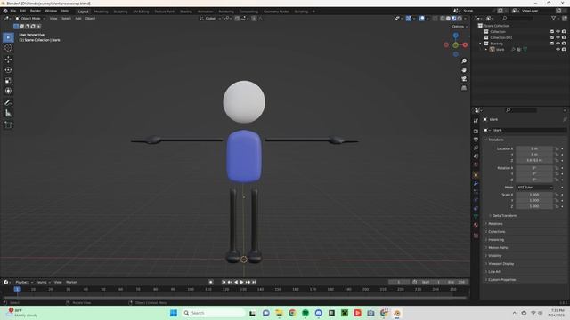The height and width of the screenshot is (320, 570).
Task: Toggle X-ray mode in viewport header
Action: 436,19
